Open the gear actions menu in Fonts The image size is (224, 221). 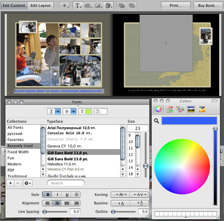28,183
